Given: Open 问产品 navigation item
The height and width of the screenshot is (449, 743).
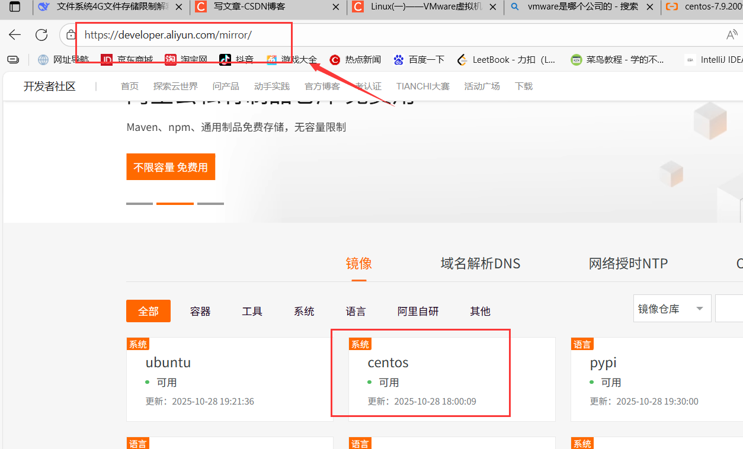Looking at the screenshot, I should point(226,86).
